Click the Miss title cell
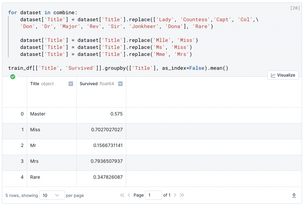 [35, 130]
